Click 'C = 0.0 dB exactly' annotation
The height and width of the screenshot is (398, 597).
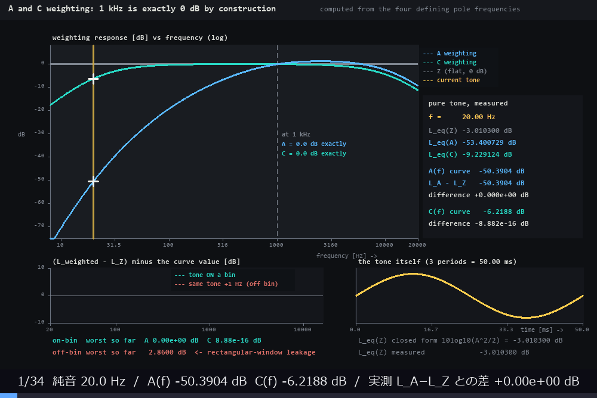[314, 153]
